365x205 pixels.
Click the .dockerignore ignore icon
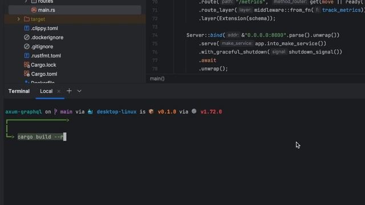(27, 37)
